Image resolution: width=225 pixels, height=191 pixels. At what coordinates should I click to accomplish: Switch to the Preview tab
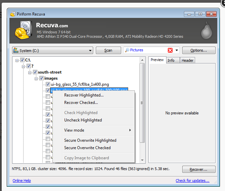[x=157, y=60]
